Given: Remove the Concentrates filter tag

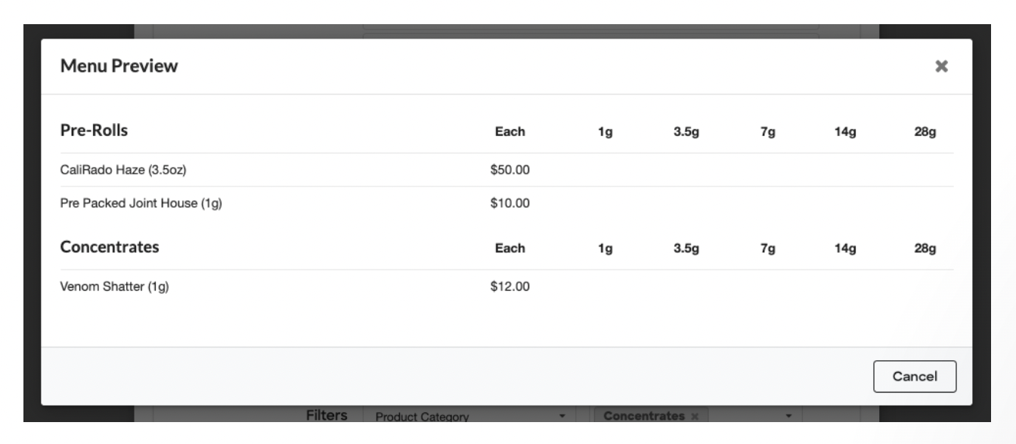Looking at the screenshot, I should pyautogui.click(x=694, y=416).
